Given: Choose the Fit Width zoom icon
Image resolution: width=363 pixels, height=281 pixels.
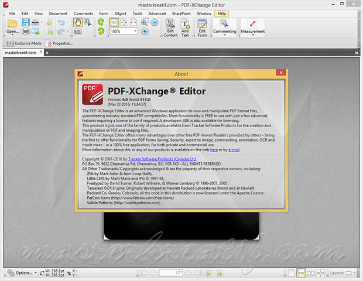Looking at the screenshot, I should pos(133,22).
